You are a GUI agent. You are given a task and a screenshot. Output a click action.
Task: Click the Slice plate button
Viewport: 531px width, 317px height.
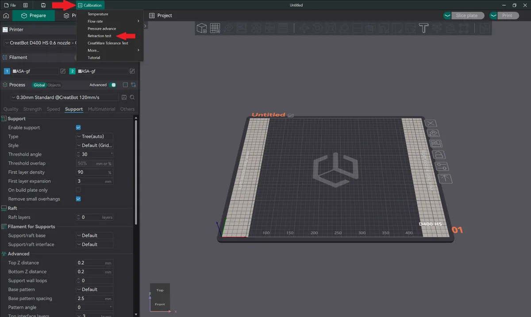click(467, 15)
